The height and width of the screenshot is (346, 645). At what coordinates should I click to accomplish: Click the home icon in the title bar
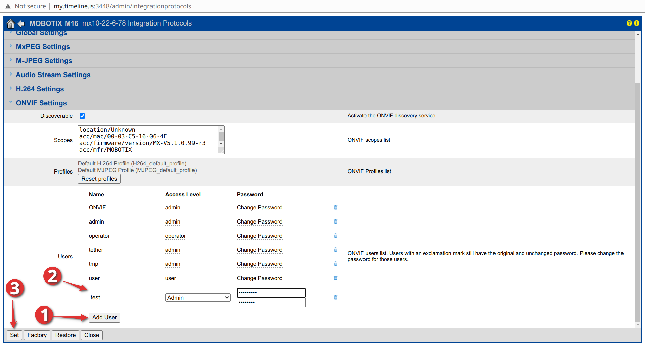(x=10, y=23)
